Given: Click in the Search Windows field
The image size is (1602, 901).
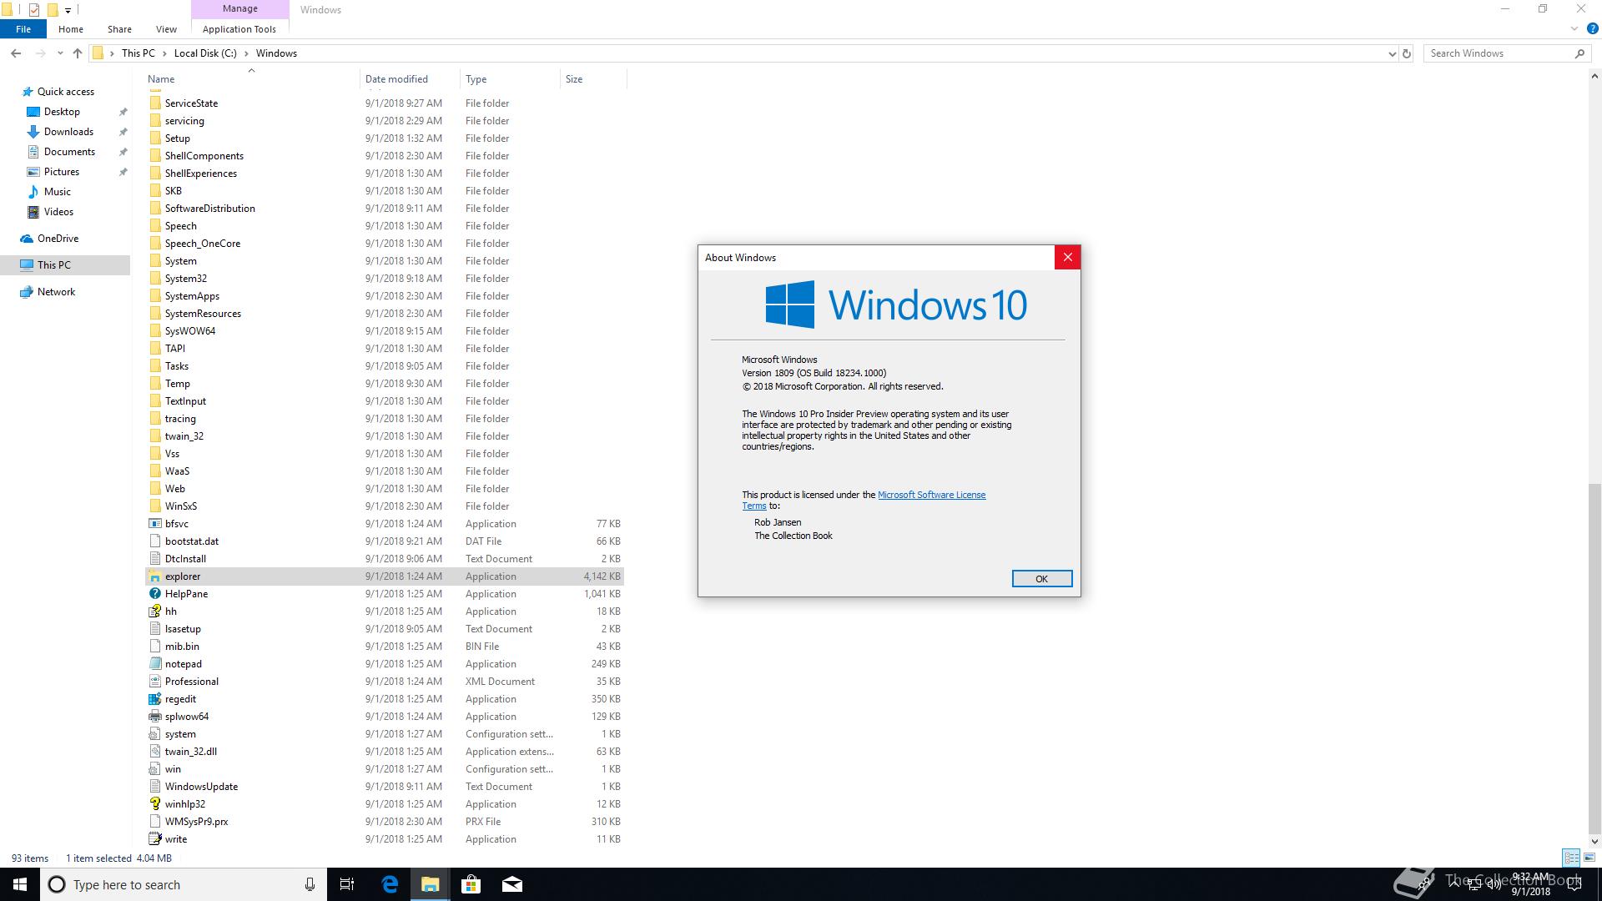Looking at the screenshot, I should (x=1498, y=53).
